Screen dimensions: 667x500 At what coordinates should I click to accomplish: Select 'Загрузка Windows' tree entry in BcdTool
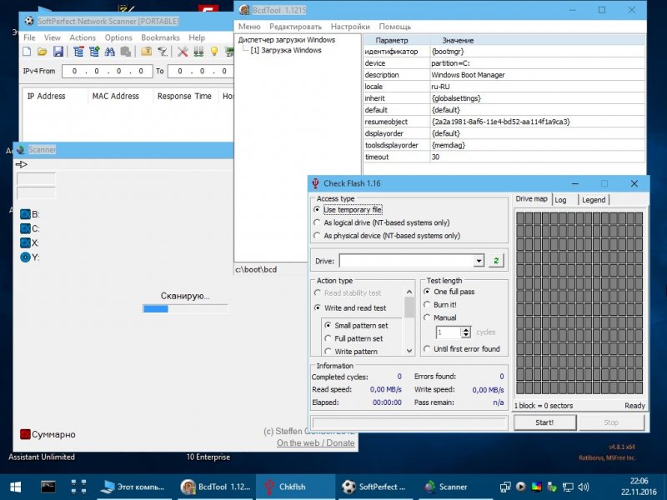[x=286, y=50]
